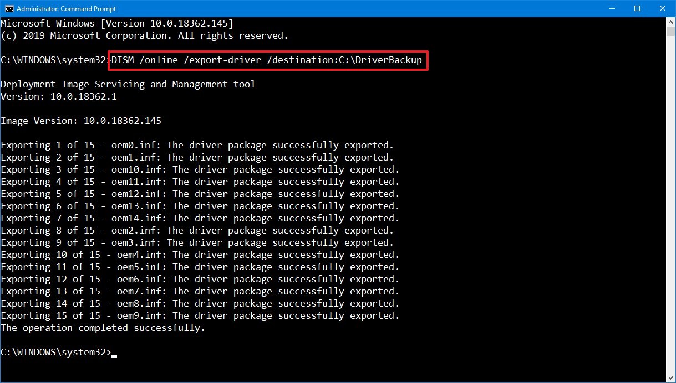Viewport: 676px width, 383px height.
Task: Click the 'Exporting 1 of 15 - oem0.inf' line
Action: 197,146
